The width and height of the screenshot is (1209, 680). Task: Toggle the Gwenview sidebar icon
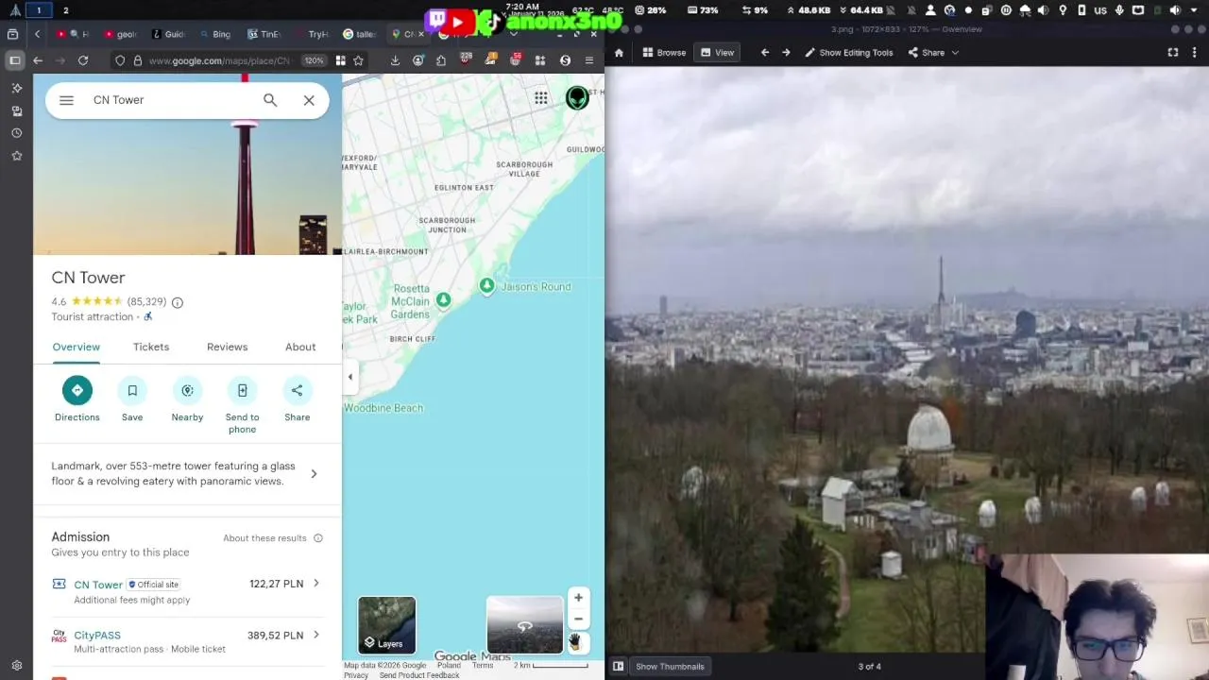[618, 666]
